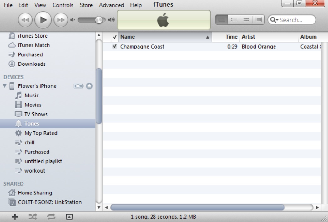The width and height of the screenshot is (328, 222).
Task: Click the horizontal scroll right arrow
Action: coord(317,207)
